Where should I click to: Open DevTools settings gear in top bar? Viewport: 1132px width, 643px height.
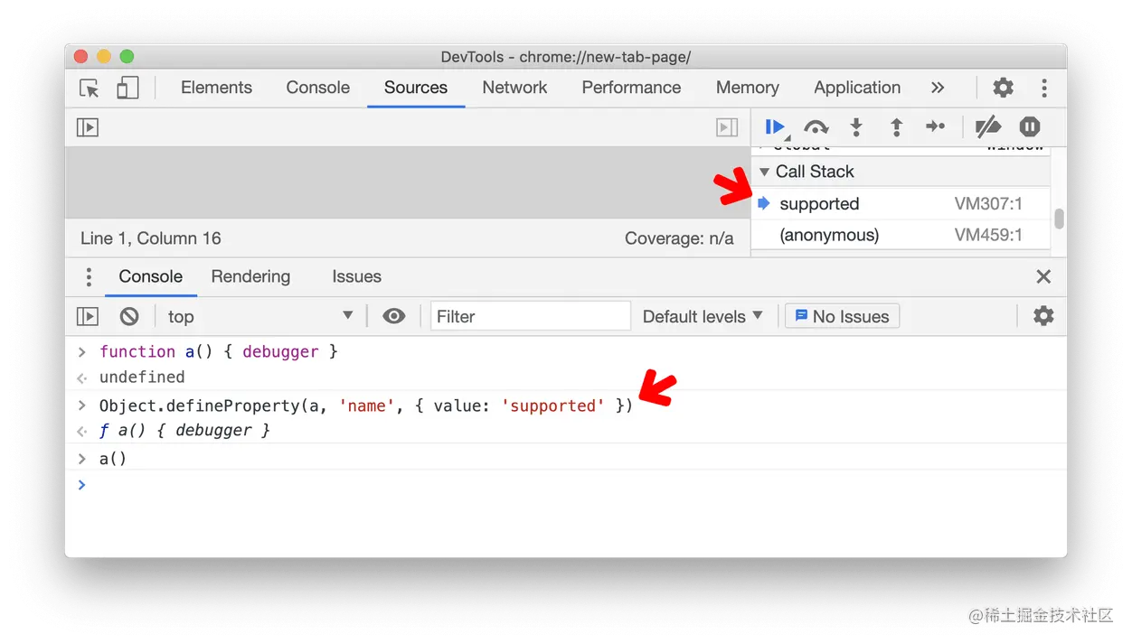[x=1004, y=88]
